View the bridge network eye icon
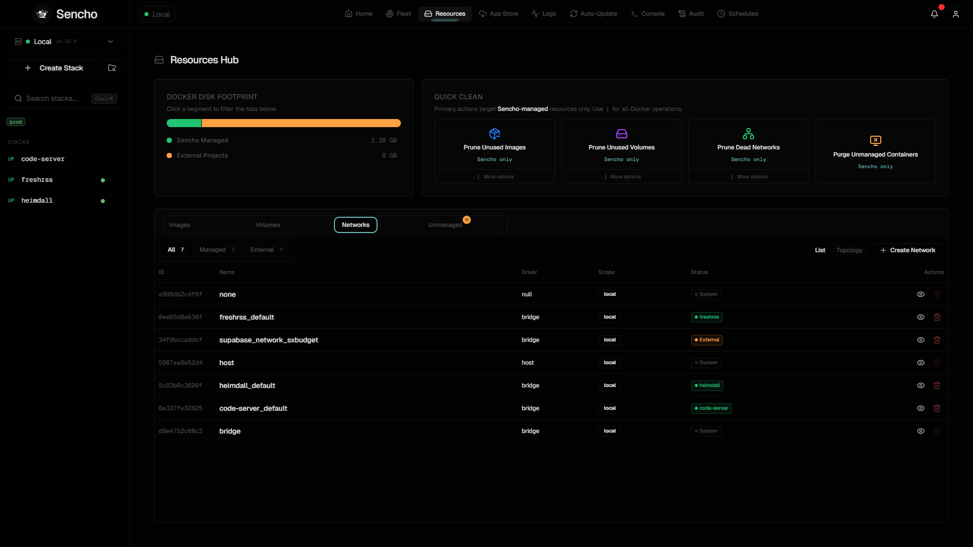 tap(921, 431)
